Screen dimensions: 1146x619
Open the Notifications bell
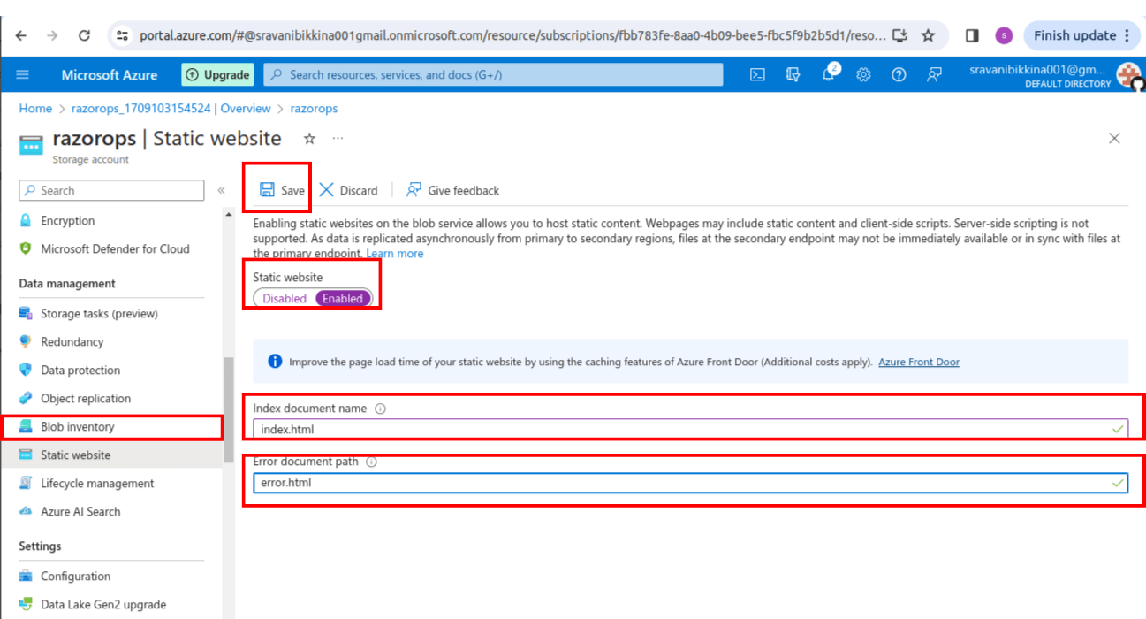828,74
